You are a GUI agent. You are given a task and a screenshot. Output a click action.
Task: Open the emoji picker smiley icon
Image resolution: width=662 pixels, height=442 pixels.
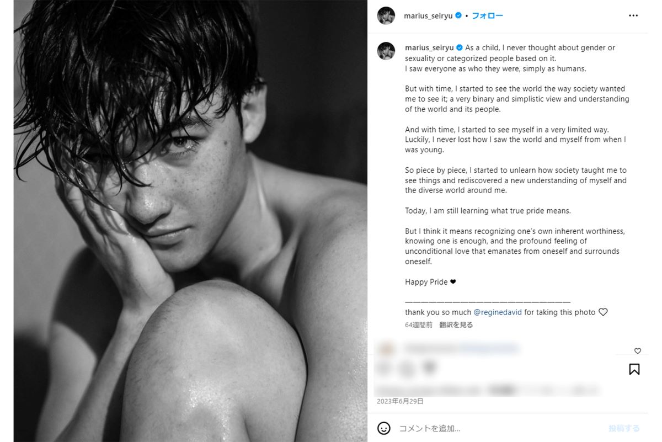click(384, 428)
